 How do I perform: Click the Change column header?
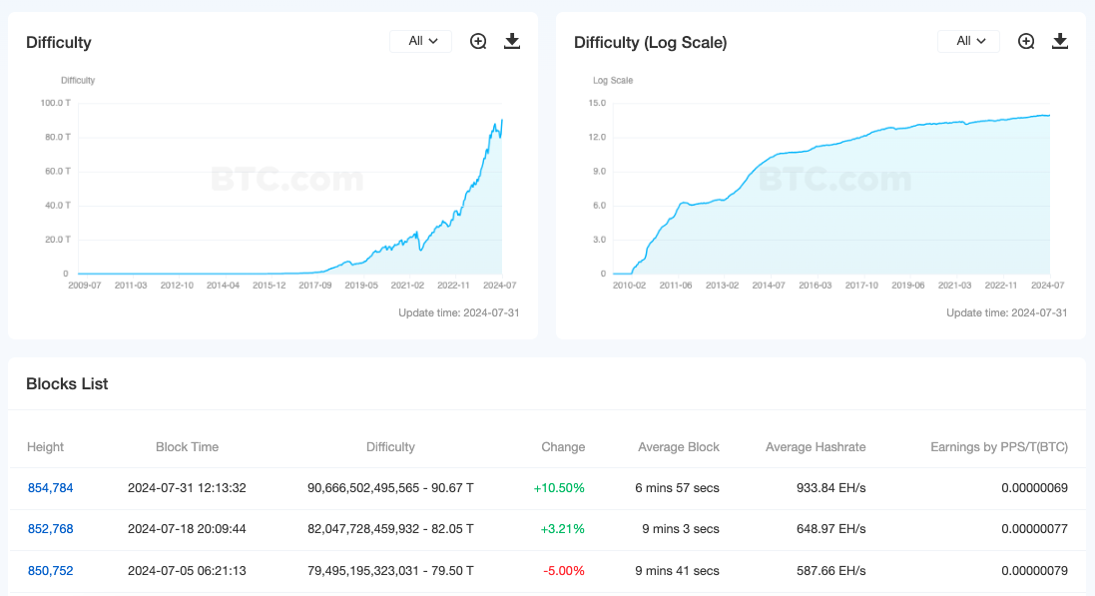coord(563,447)
